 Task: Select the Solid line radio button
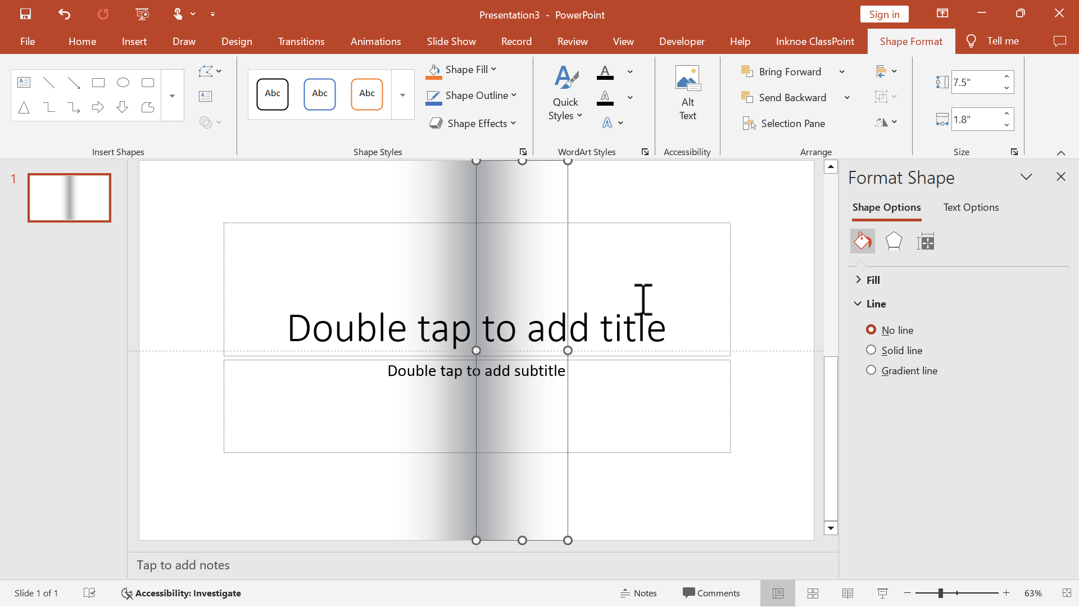click(872, 350)
